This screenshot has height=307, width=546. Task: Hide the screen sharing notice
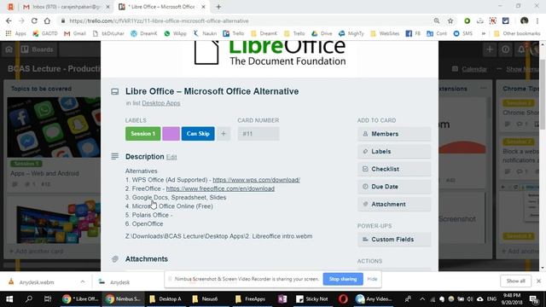coord(372,279)
